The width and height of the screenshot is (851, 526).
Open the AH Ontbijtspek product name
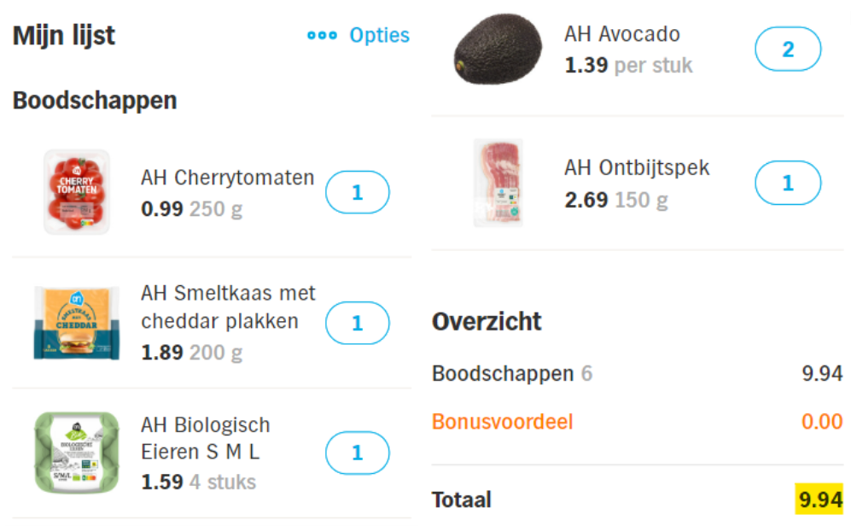637,167
